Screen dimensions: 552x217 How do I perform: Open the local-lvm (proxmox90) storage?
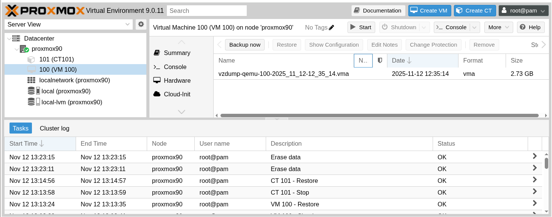pyautogui.click(x=71, y=102)
